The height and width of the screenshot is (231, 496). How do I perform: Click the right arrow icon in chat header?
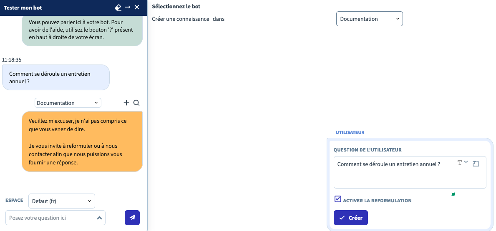coord(128,7)
